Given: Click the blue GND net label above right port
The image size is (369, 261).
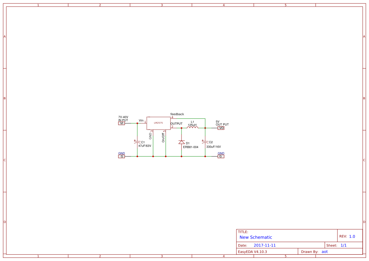Looking at the screenshot, I should (221, 154).
